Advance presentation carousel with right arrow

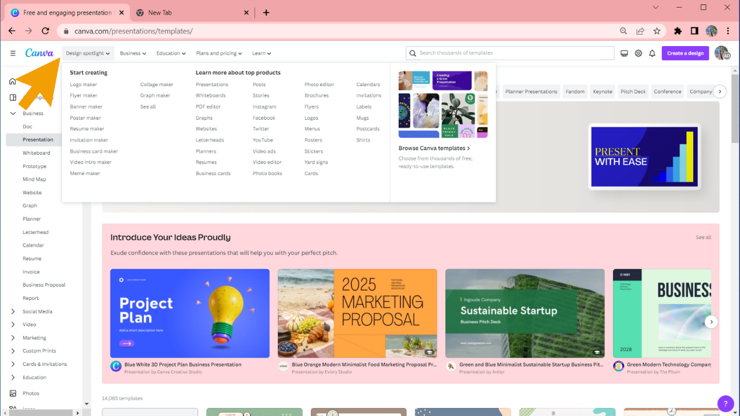point(712,322)
